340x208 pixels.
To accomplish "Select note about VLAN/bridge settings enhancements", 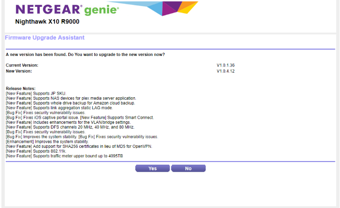I will 68,122.
